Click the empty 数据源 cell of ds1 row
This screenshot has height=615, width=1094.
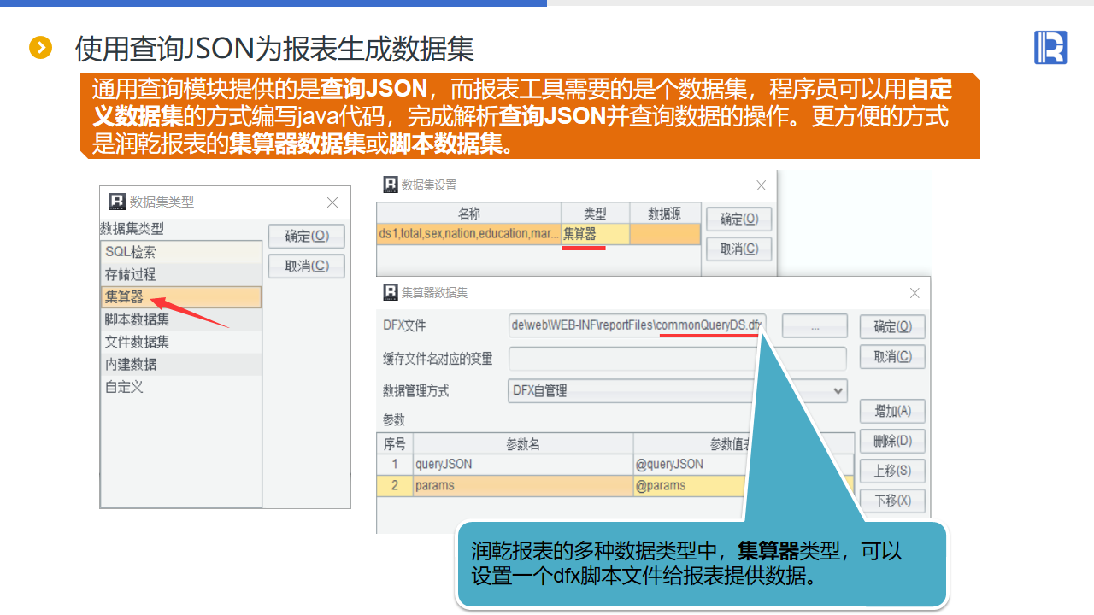click(x=664, y=234)
